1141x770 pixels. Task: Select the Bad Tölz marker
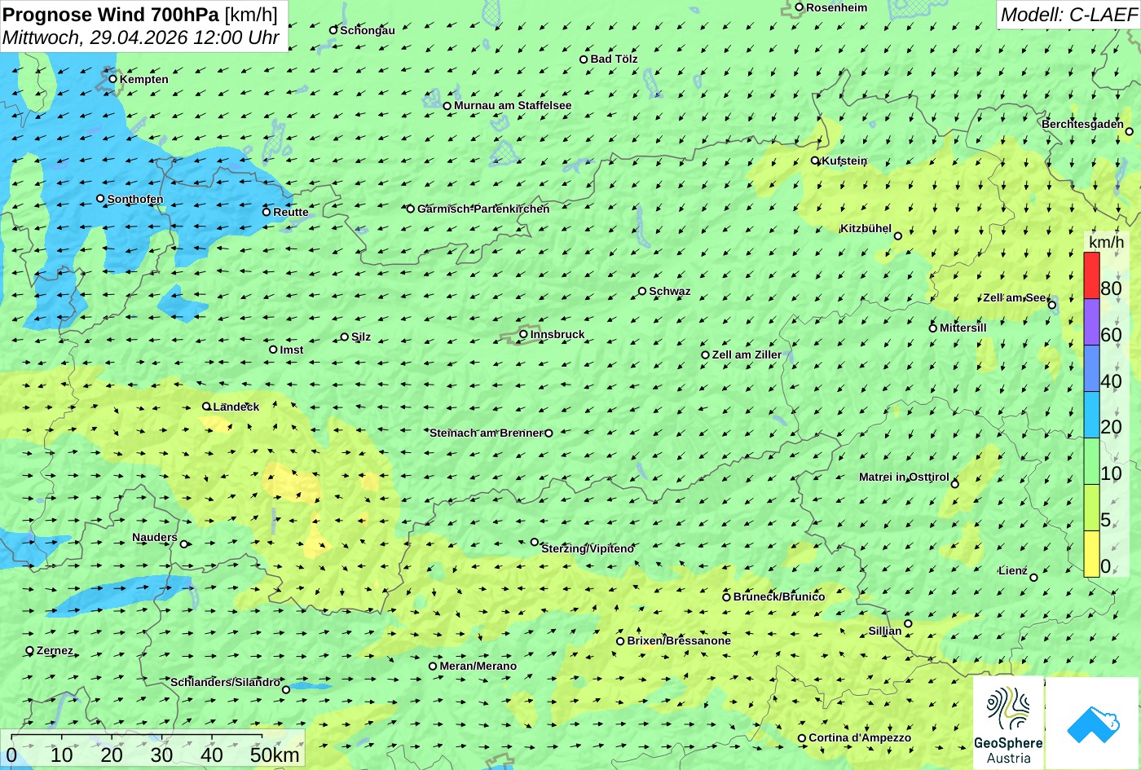[x=584, y=59]
